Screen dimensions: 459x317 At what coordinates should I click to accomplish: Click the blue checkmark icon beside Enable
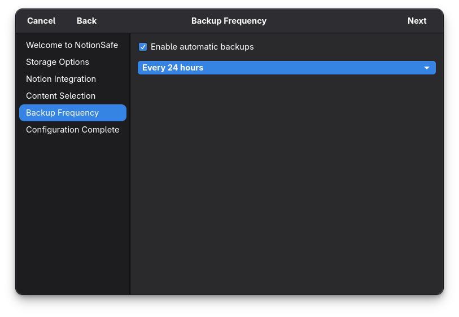pos(143,47)
